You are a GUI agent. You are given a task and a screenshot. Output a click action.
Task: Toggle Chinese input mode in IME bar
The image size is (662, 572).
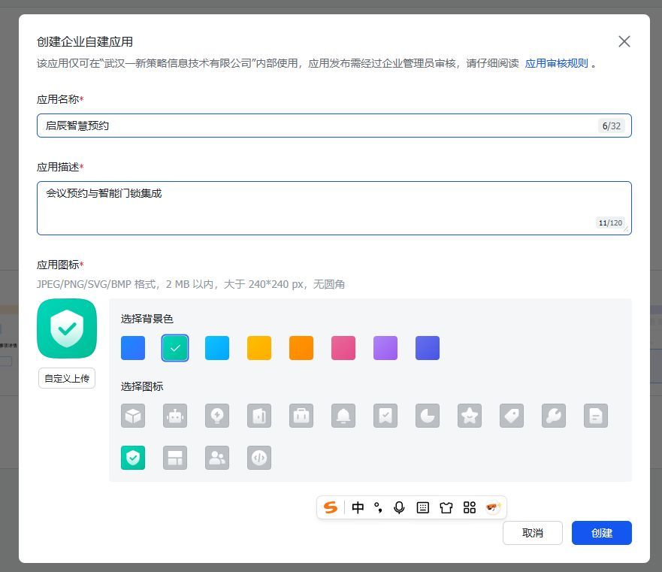coord(358,507)
